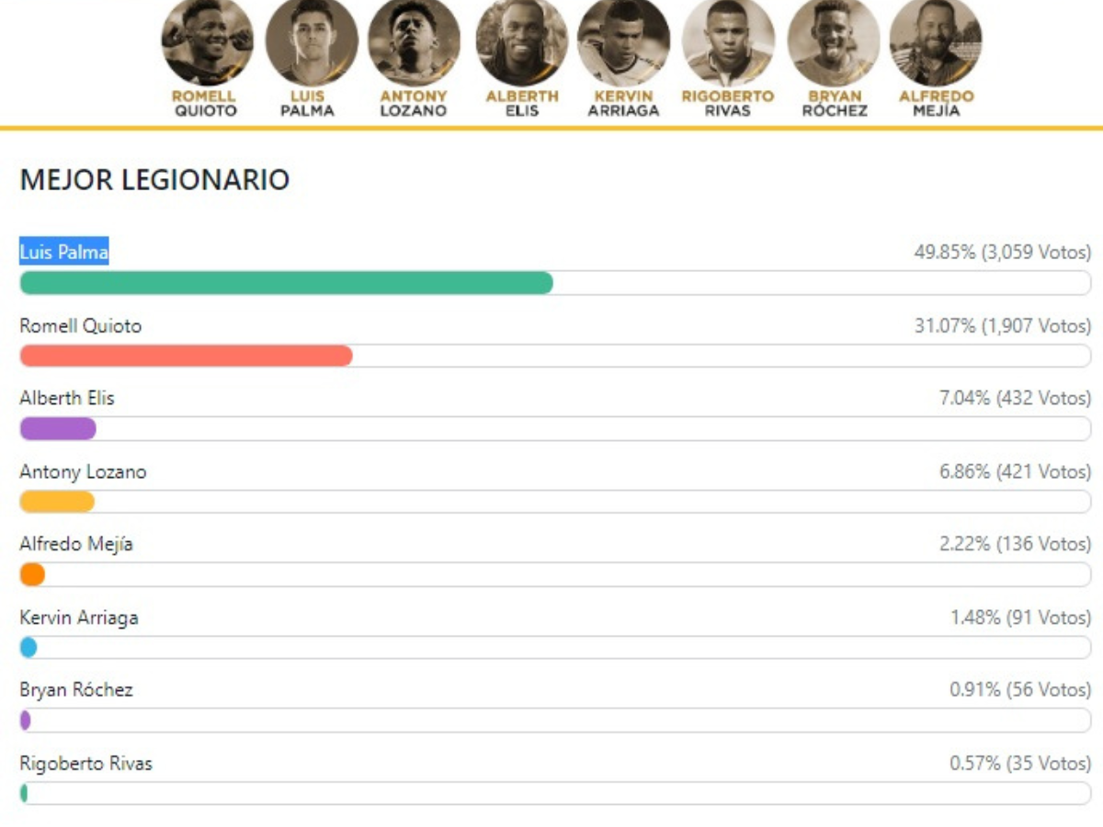
Task: Select Luis Palma's player portrait
Action: click(x=311, y=41)
